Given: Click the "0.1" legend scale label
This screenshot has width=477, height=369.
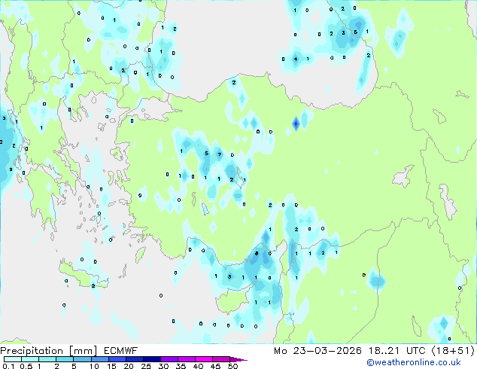Looking at the screenshot, I should [8, 366].
